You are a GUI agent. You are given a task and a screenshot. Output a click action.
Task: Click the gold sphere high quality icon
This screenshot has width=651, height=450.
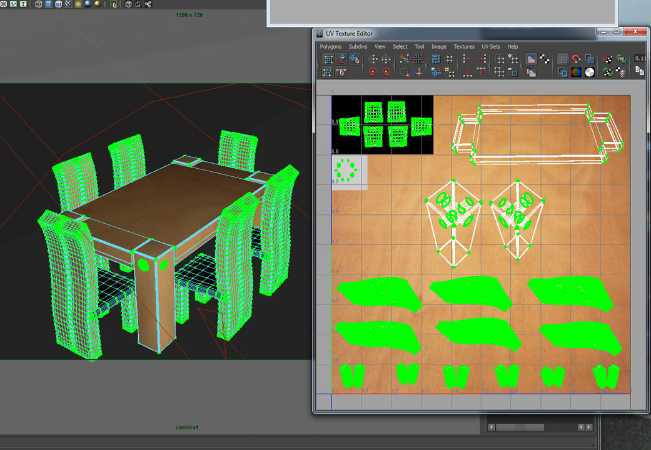98,4
